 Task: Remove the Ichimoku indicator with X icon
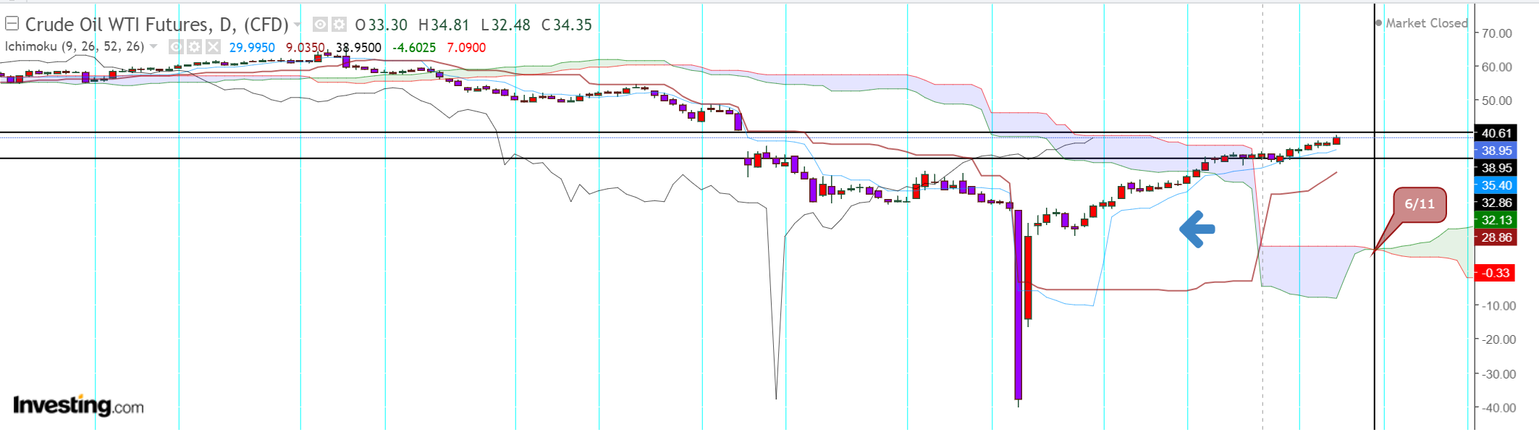(x=213, y=47)
